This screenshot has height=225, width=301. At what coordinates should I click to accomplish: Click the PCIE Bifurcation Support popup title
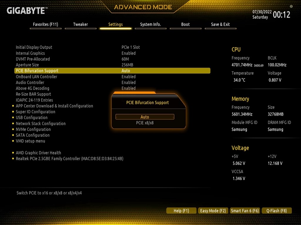click(148, 103)
